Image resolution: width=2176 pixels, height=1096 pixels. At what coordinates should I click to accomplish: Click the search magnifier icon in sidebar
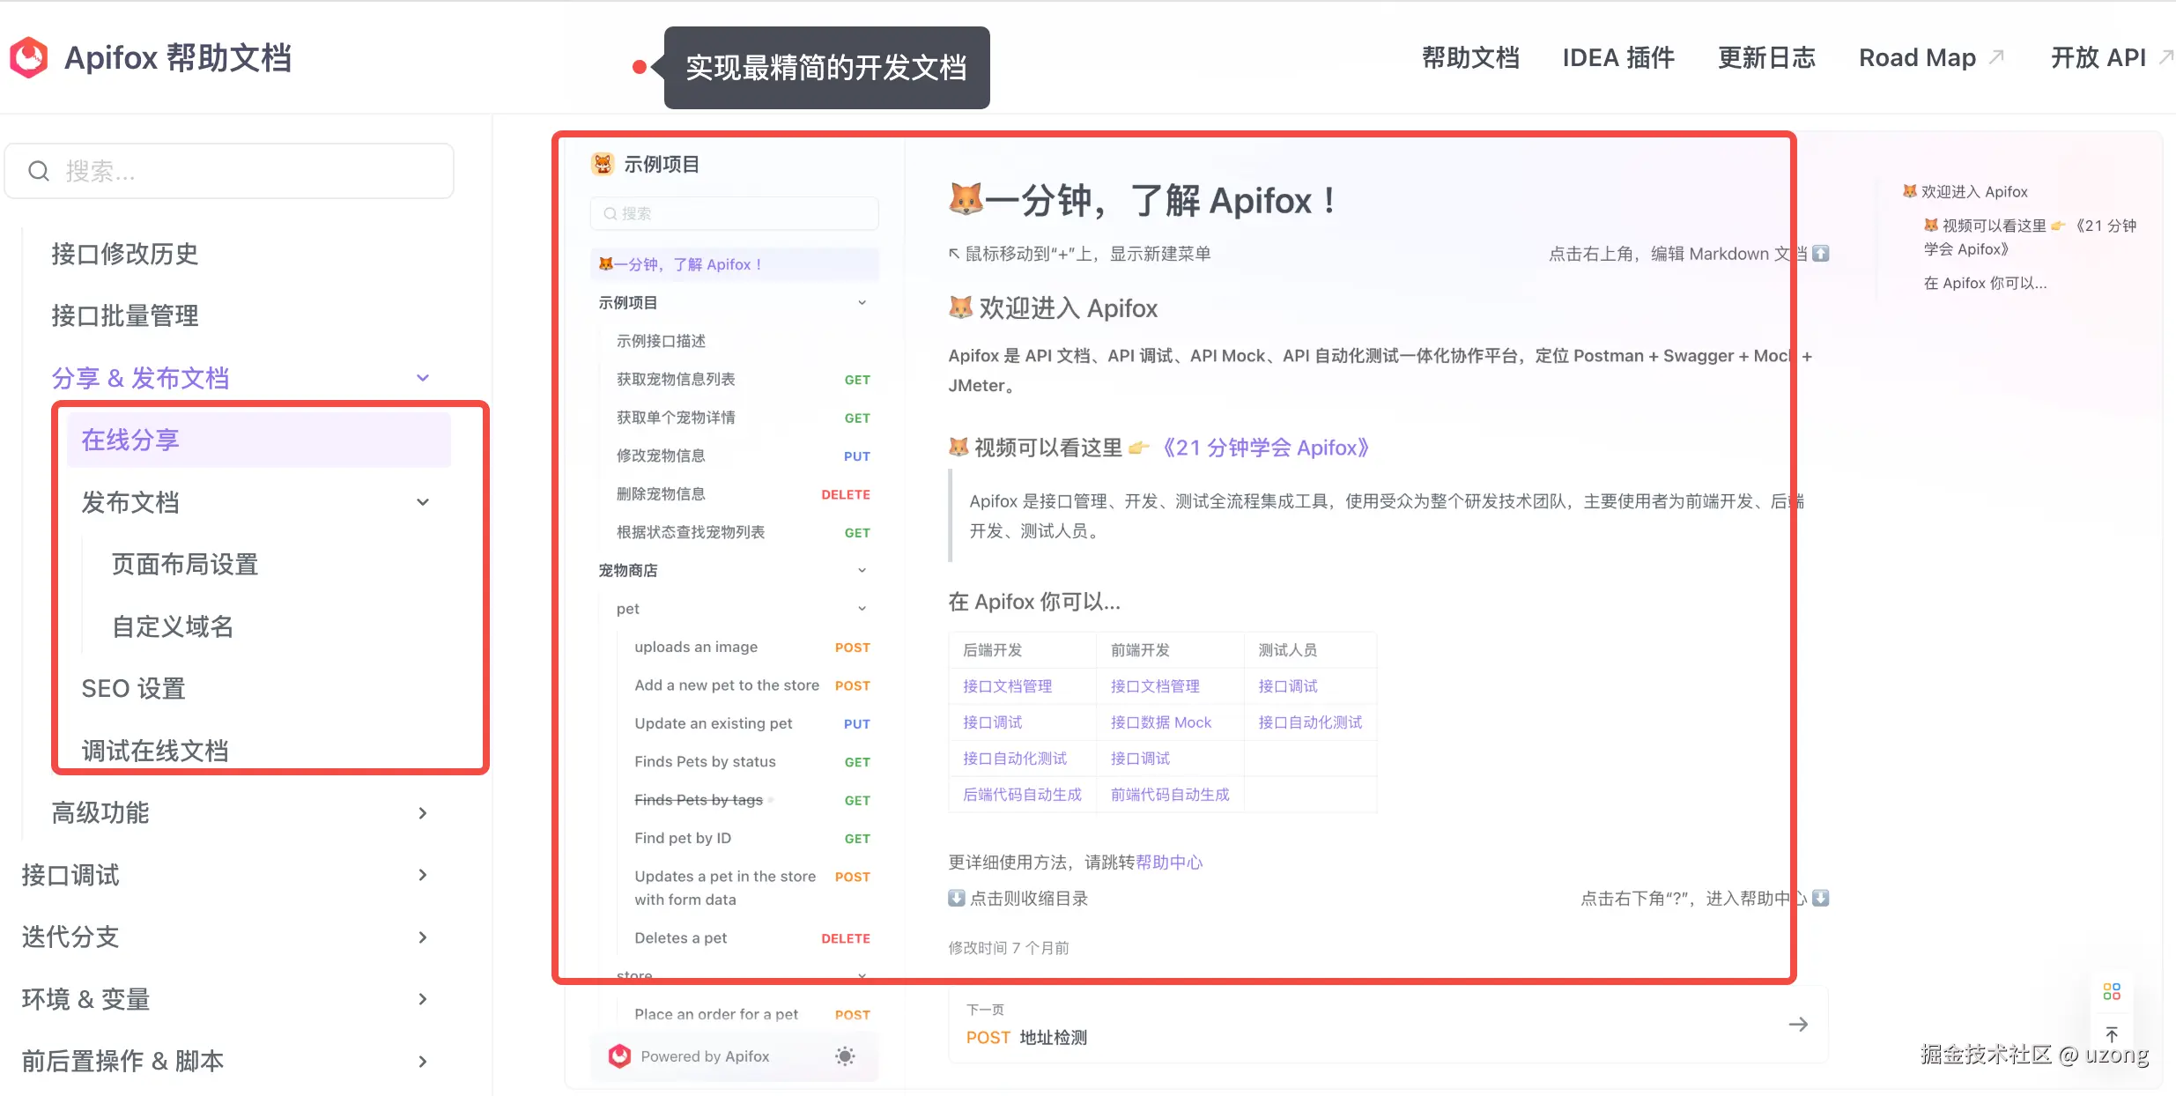point(39,171)
